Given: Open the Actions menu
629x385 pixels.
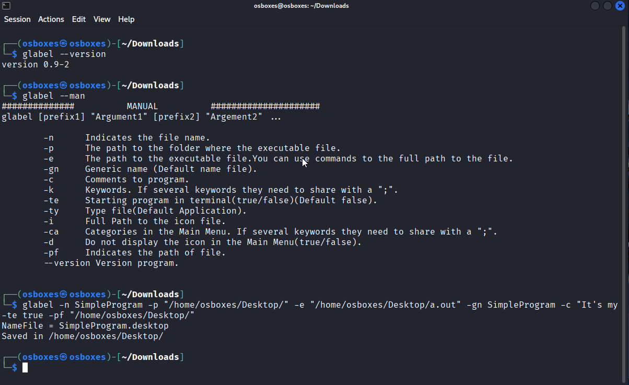Looking at the screenshot, I should 51,19.
